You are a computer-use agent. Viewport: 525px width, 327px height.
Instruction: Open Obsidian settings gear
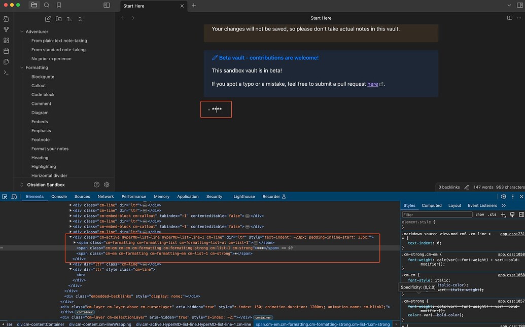[x=107, y=185]
